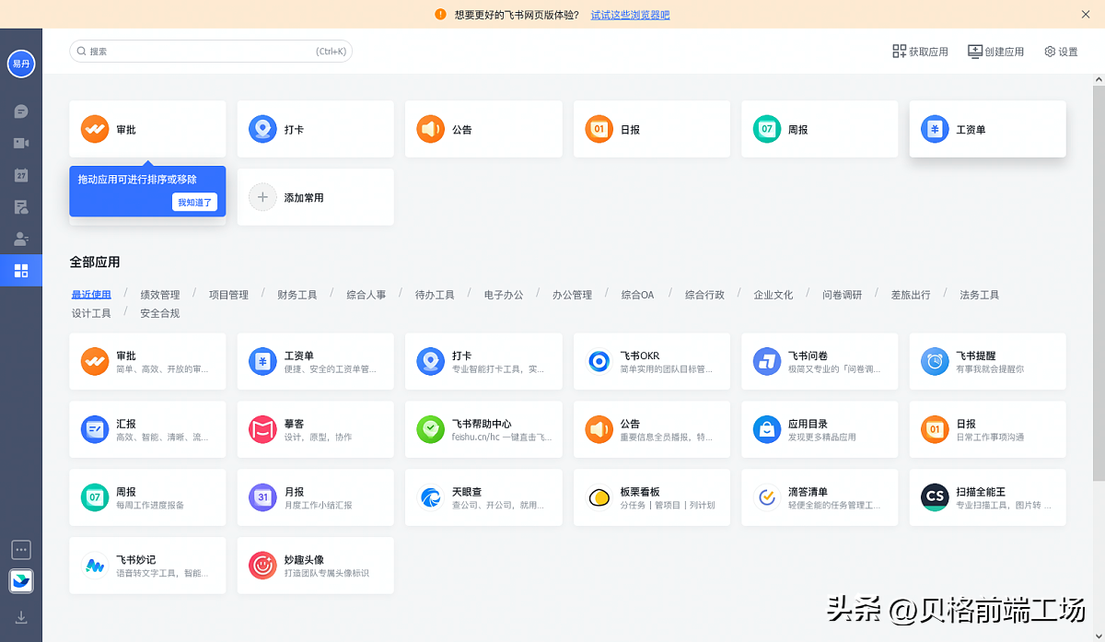
Task: Open the 日报 favorite app card
Action: click(x=652, y=129)
